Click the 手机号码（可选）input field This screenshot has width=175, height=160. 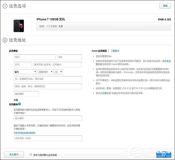(48, 138)
